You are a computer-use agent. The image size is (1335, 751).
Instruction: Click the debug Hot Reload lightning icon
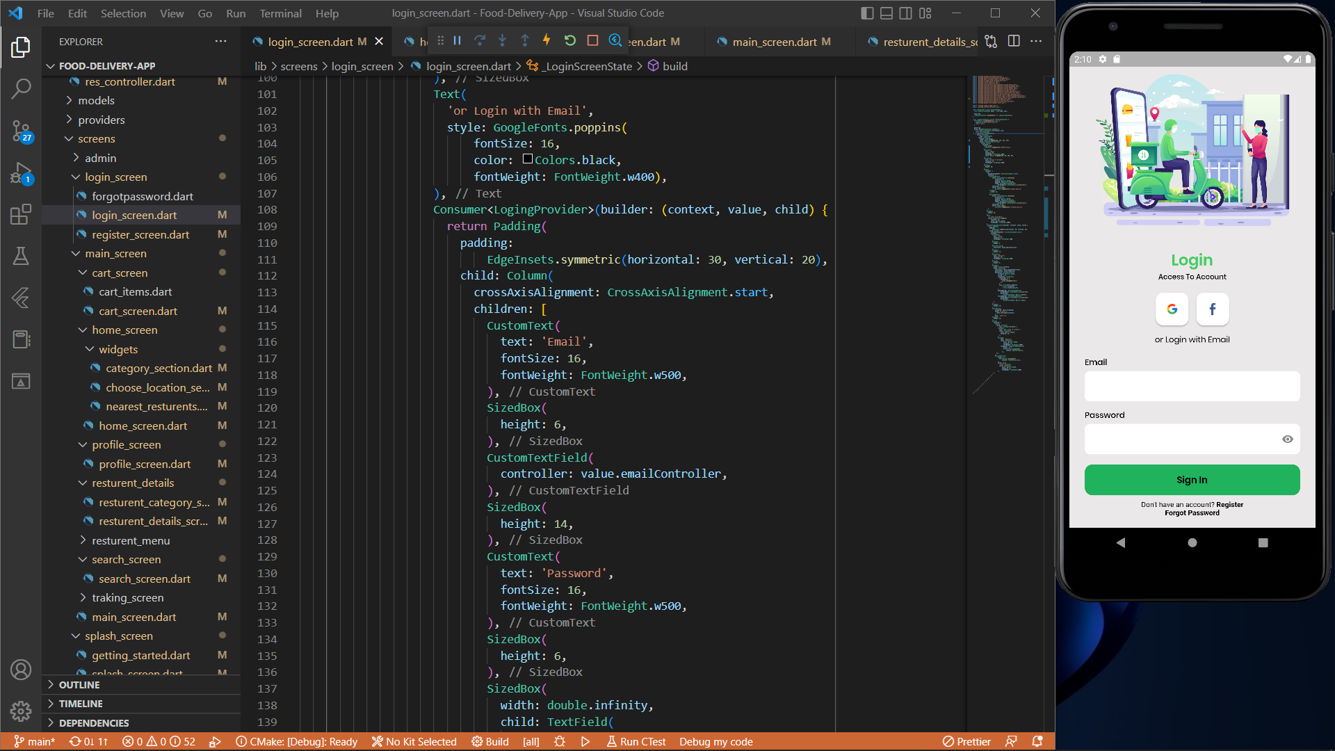pyautogui.click(x=547, y=41)
